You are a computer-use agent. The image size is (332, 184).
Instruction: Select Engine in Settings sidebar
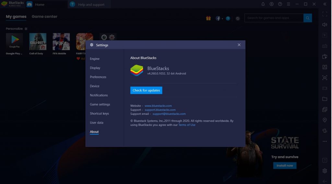click(94, 59)
